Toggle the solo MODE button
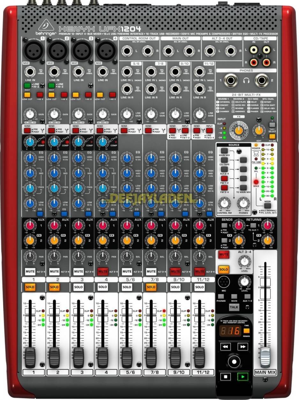The width and height of the screenshot is (299, 400). [x=267, y=206]
